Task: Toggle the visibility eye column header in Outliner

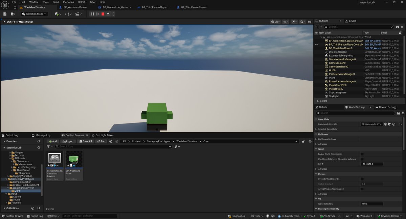Action: [317, 33]
